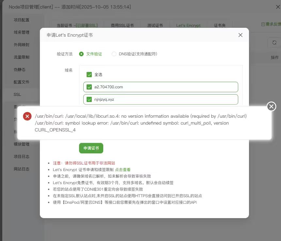Open 网站日志 from the sidebar
The image size is (281, 241).
click(x=22, y=169)
